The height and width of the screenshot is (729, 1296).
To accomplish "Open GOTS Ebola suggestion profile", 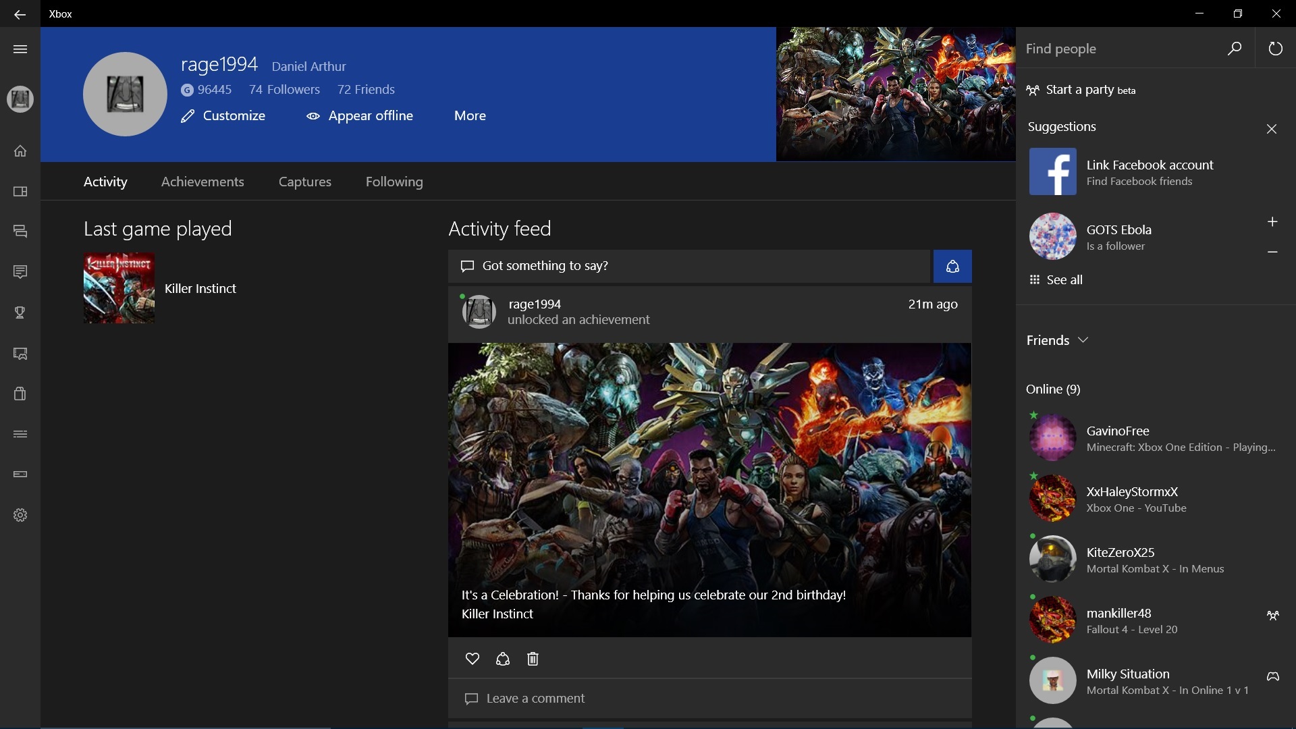I will (1141, 237).
